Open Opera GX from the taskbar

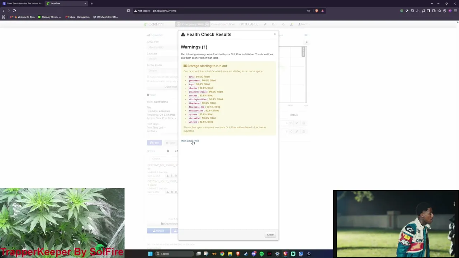tap(269, 254)
